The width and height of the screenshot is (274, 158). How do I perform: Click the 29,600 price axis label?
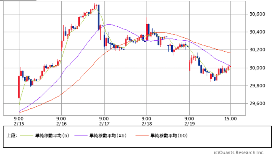tap(258, 104)
